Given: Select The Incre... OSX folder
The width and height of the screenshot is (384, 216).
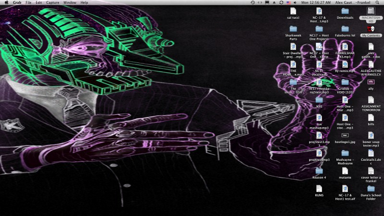Looking at the screenshot, I should pyautogui.click(x=293, y=82).
